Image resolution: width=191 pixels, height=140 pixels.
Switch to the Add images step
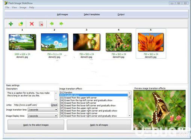coord(62,15)
